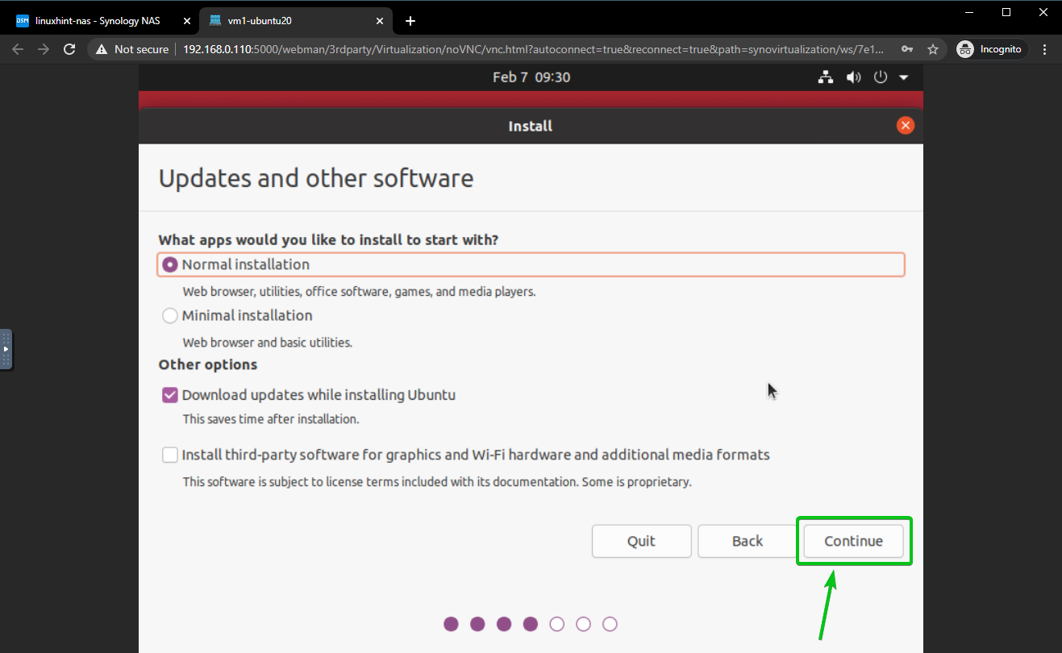This screenshot has height=653, width=1062.
Task: Click the power icon in Ubuntu top bar
Action: coord(881,77)
